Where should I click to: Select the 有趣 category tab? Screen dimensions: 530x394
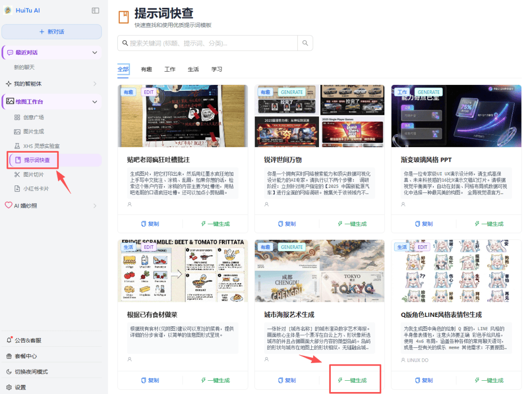146,69
